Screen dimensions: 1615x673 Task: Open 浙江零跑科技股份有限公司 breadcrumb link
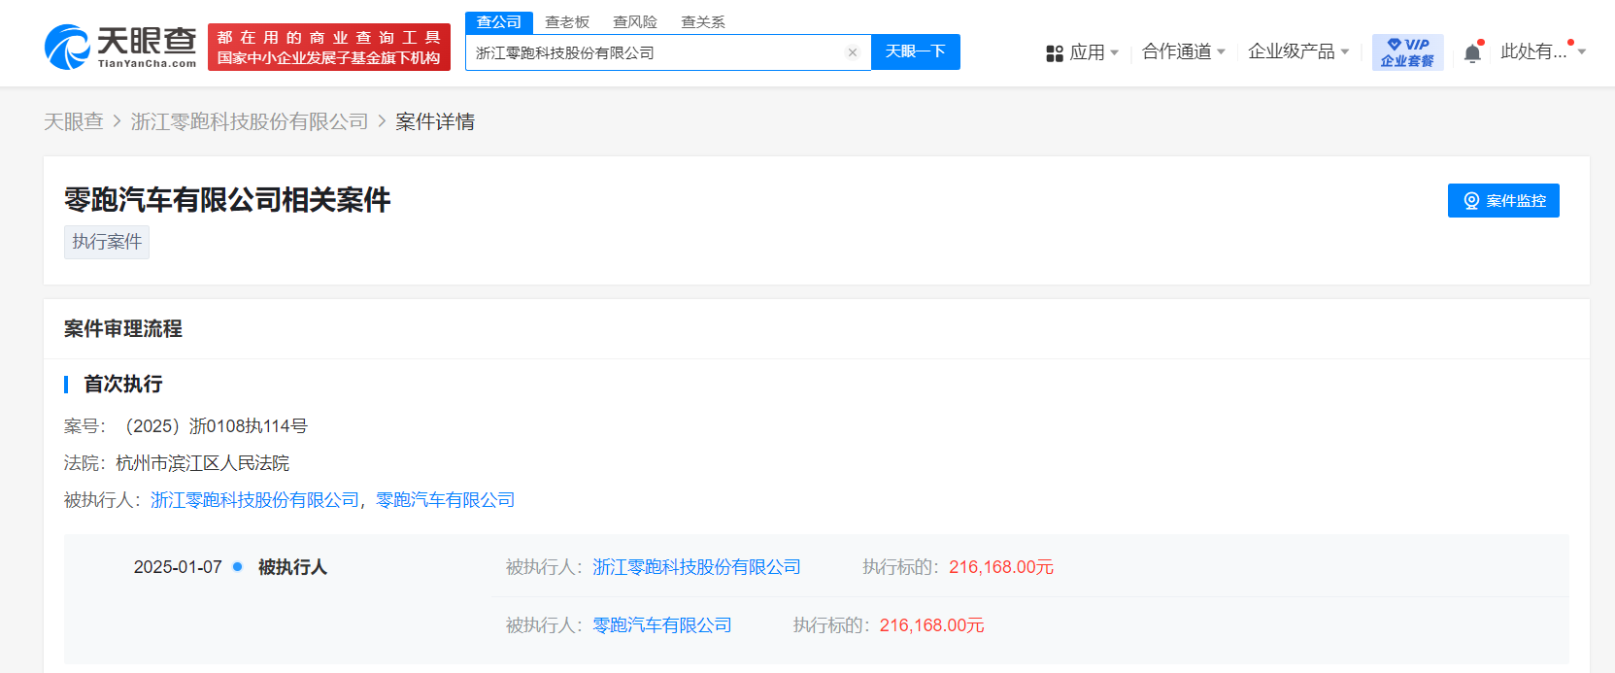pyautogui.click(x=250, y=121)
